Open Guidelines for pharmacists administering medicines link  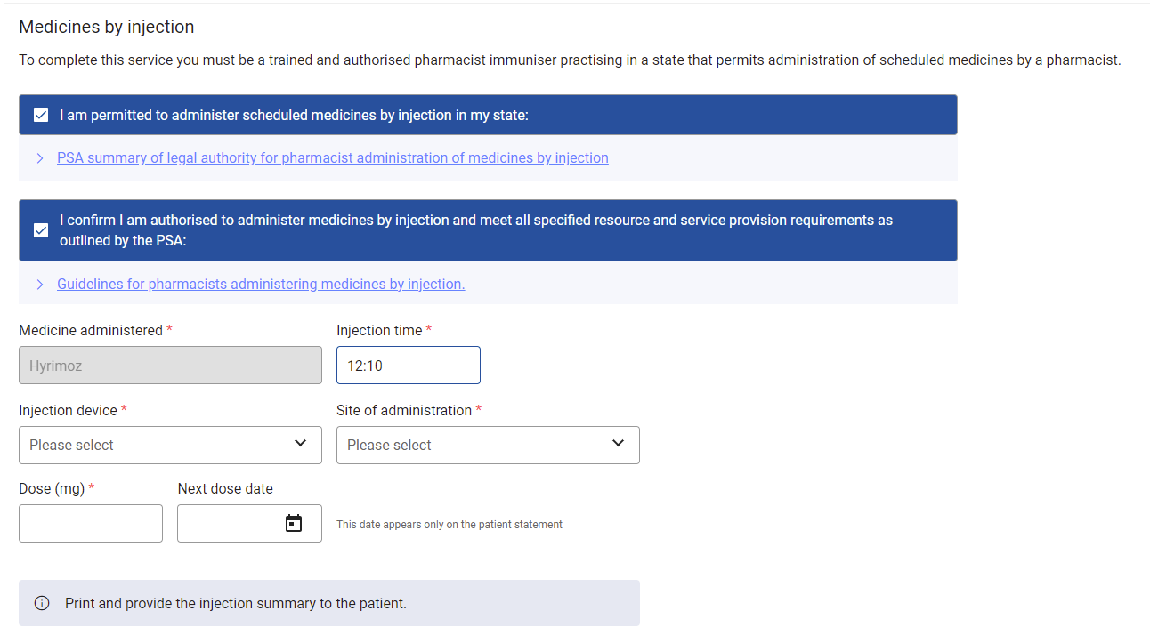coord(261,284)
